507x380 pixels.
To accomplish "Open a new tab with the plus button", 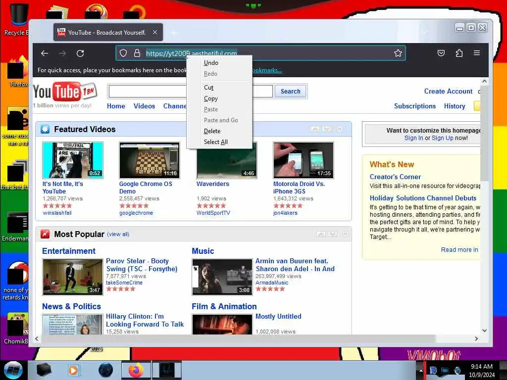I will (174, 33).
